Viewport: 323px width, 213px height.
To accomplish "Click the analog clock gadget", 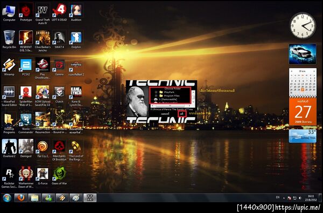I will click(303, 25).
